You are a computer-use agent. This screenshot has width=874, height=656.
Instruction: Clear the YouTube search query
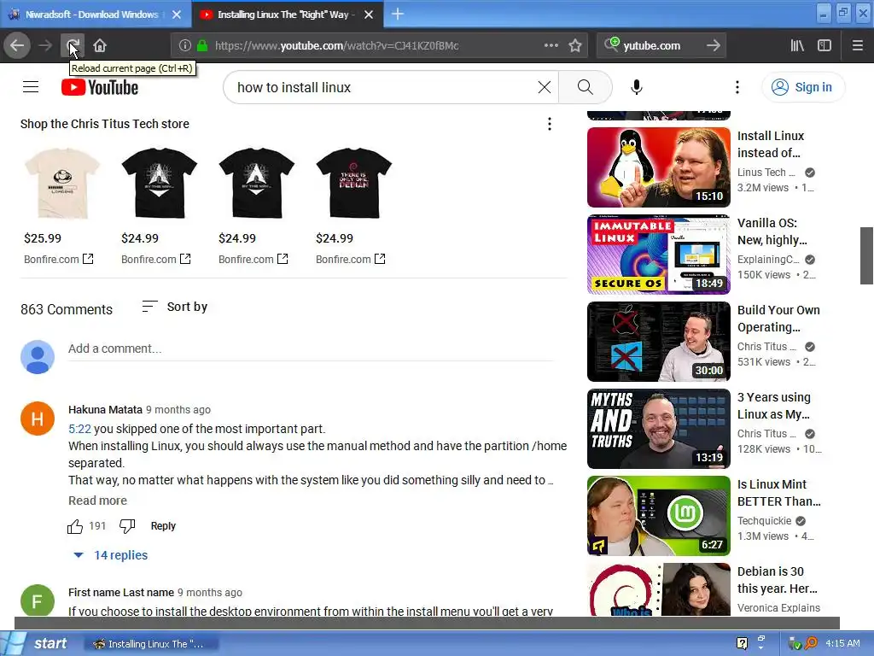tap(545, 87)
